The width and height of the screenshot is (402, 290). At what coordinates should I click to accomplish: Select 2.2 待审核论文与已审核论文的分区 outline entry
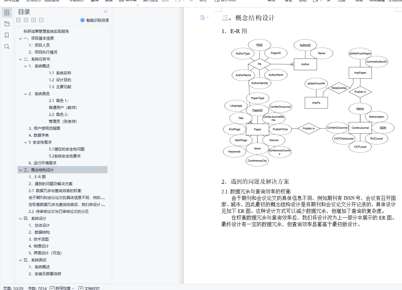pyautogui.click(x=59, y=212)
